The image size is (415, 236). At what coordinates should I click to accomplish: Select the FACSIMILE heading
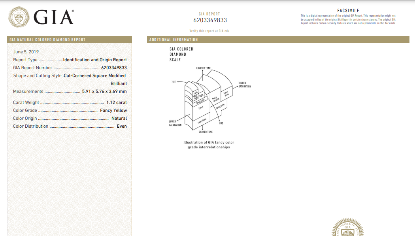pos(348,11)
